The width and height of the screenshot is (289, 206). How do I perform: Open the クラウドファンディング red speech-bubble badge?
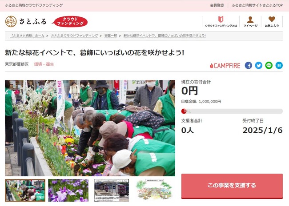tap(70, 21)
